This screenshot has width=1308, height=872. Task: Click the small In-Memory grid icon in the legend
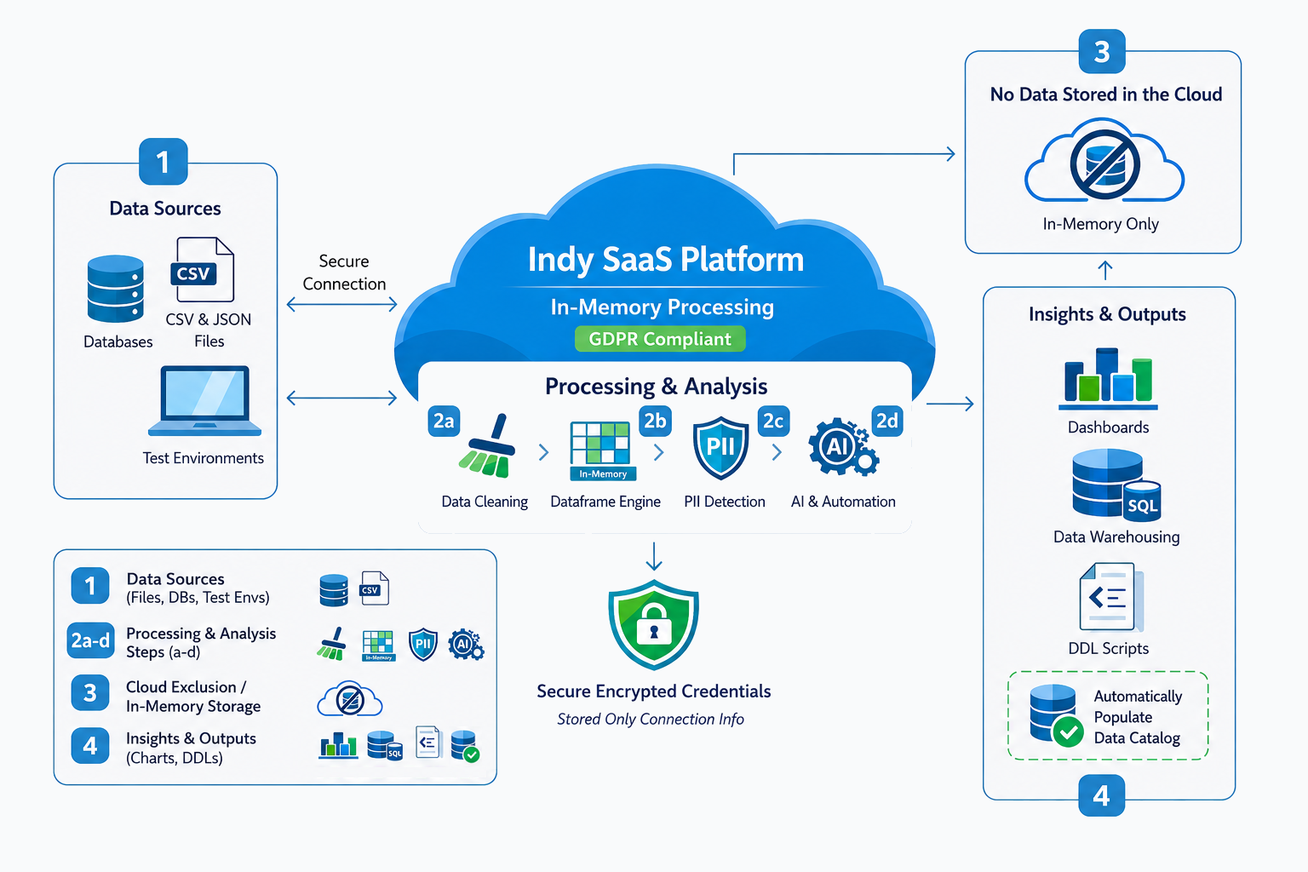378,645
